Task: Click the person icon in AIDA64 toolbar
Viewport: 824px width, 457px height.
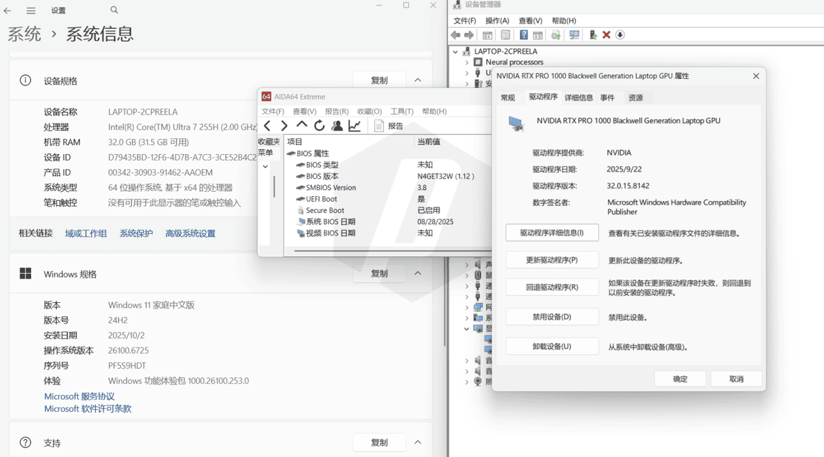Action: 337,126
